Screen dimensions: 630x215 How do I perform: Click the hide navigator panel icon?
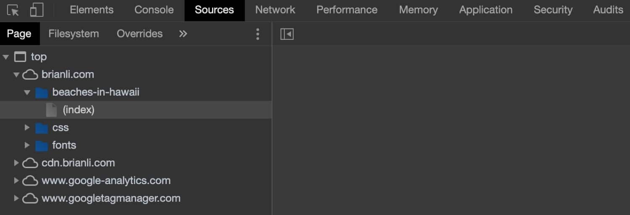287,34
